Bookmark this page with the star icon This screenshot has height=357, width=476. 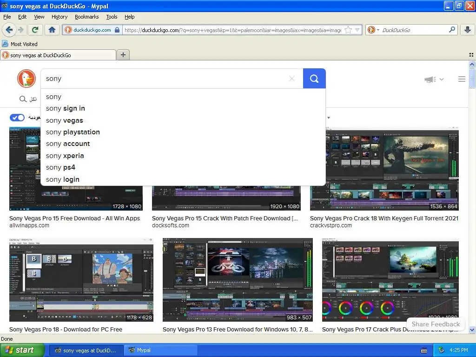348,30
